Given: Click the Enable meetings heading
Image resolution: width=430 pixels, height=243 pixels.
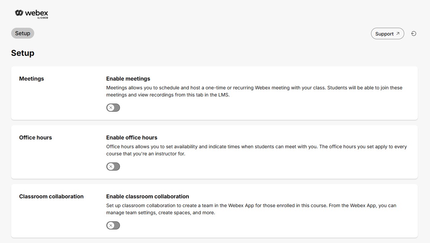Looking at the screenshot, I should click(x=128, y=79).
